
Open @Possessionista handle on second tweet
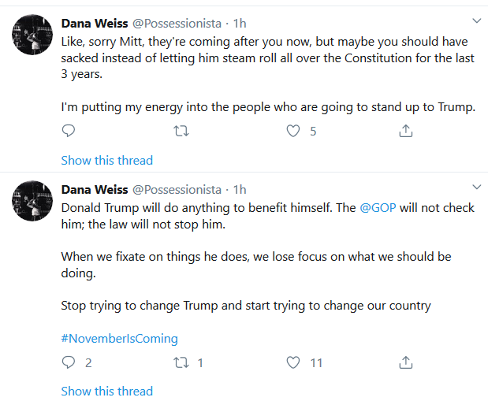[x=177, y=190]
